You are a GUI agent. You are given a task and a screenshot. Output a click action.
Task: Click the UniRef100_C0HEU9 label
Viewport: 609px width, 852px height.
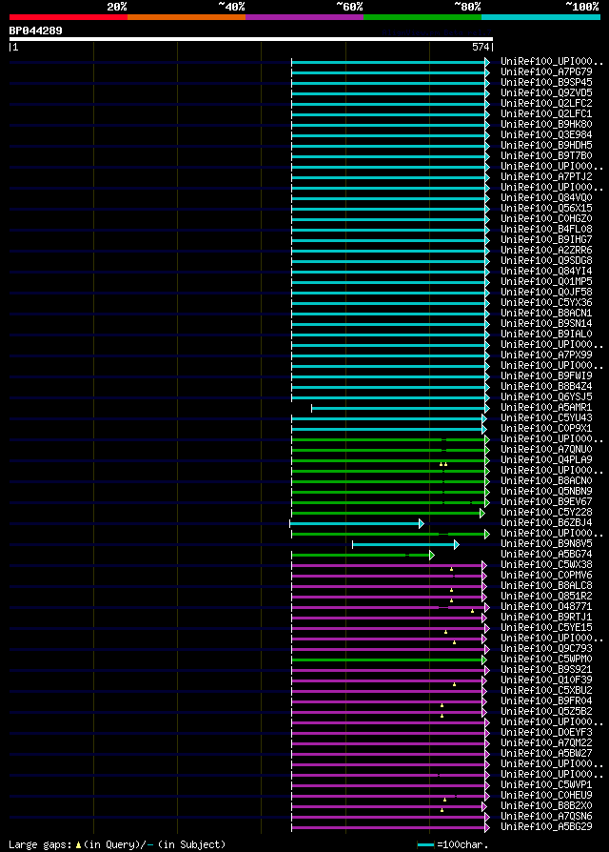pyautogui.click(x=546, y=796)
